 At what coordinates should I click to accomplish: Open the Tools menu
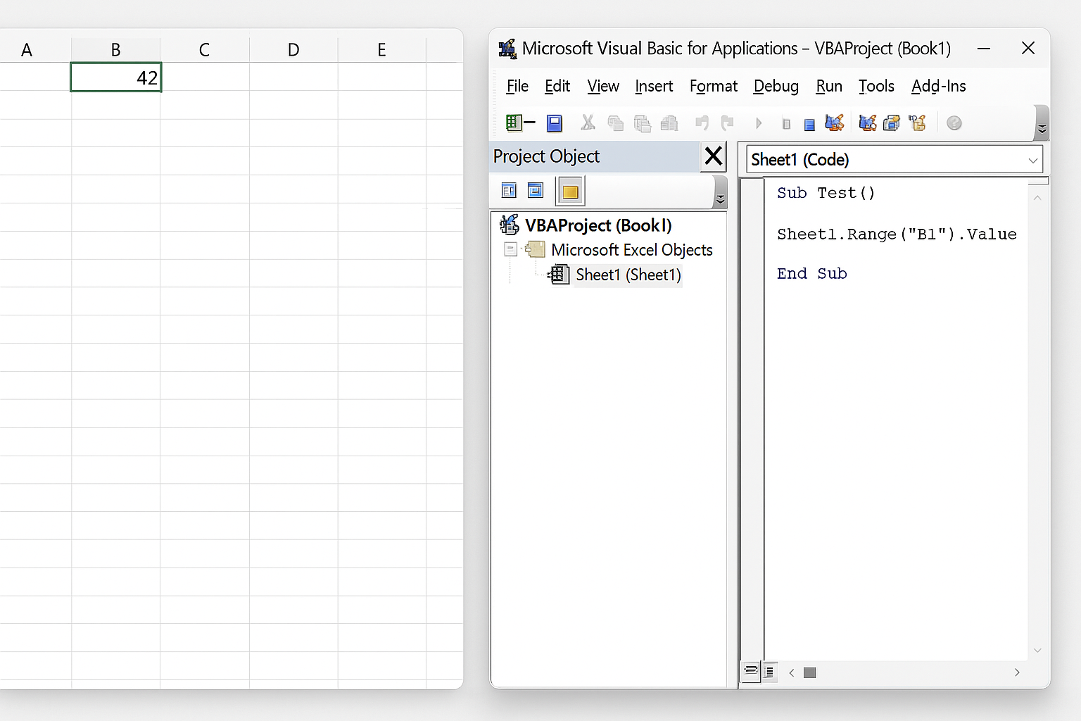876,86
